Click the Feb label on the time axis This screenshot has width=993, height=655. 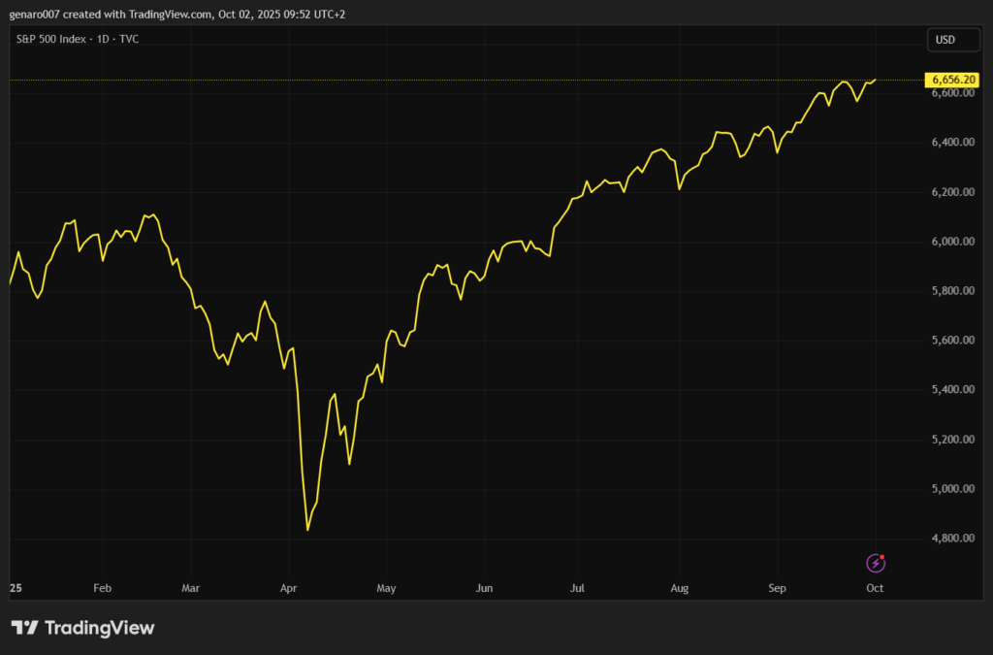pyautogui.click(x=103, y=588)
